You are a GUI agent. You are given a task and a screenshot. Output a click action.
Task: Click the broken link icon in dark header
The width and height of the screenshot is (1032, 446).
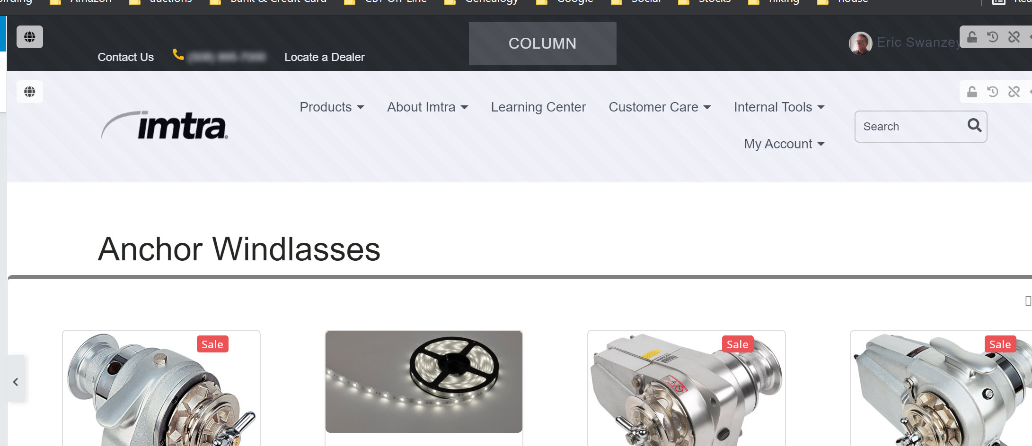(x=1014, y=37)
